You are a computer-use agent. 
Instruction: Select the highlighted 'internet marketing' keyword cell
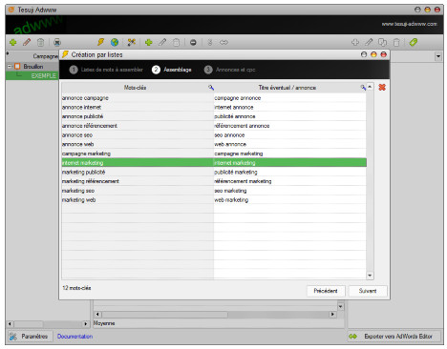point(138,163)
